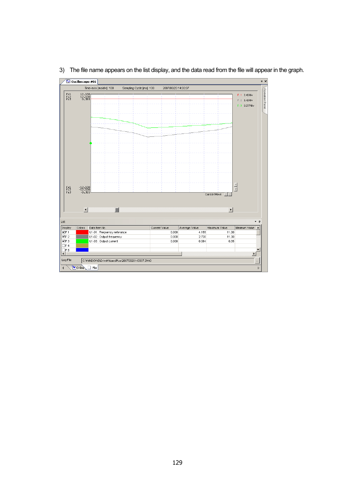
Task: Click list horizontal scrollbar right arrow
Action: (254, 254)
